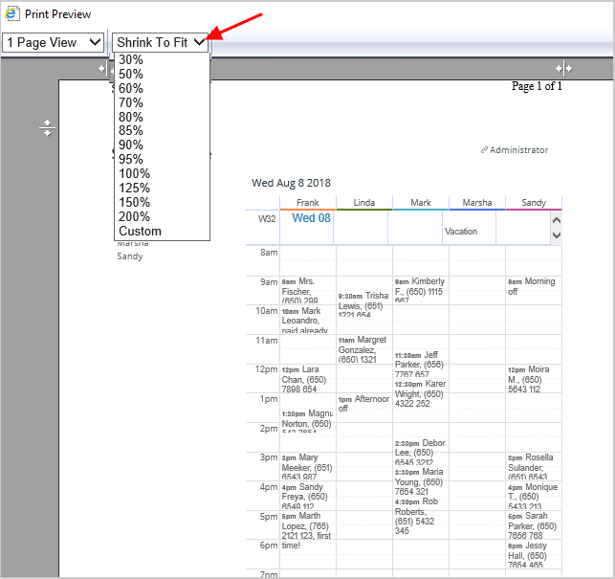Click the link icon beside Administrator
Image resolution: width=615 pixels, height=579 pixels.
[484, 150]
